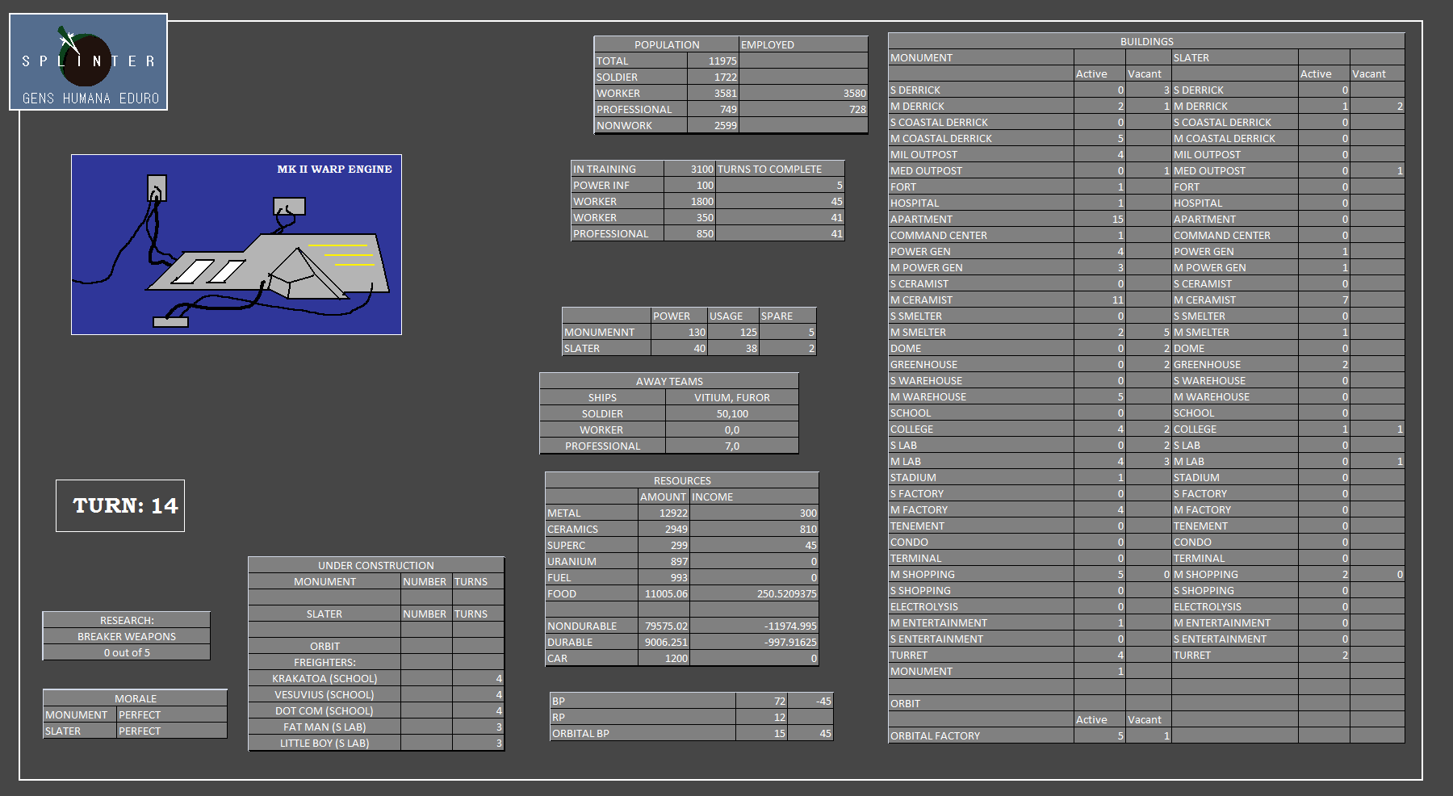Select the METAL amount cell showing 12922
Viewport: 1453px width, 796px height.
(664, 513)
